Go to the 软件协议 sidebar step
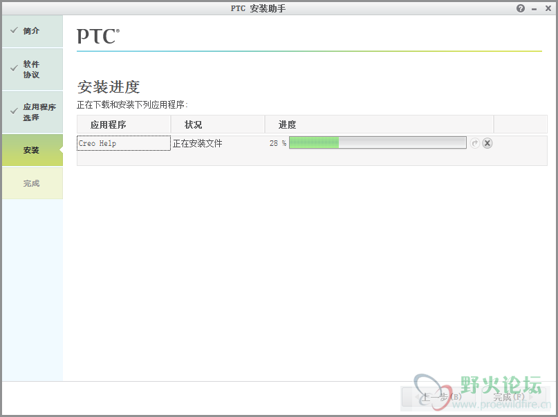Image resolution: width=558 pixels, height=417 pixels. [32, 69]
